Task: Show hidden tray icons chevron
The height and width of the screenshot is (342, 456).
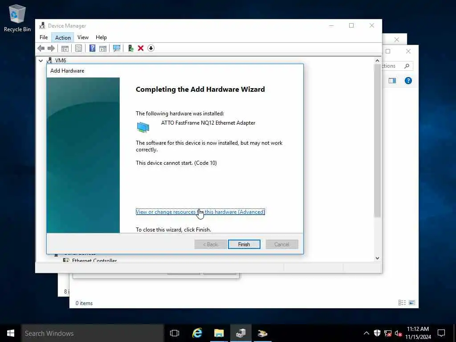Action: click(366, 333)
